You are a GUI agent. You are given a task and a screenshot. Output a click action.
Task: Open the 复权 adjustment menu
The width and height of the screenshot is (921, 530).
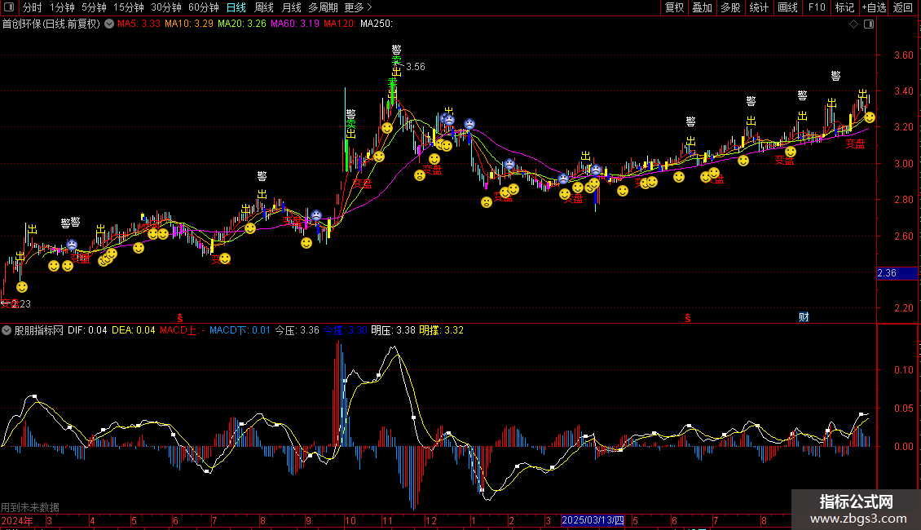point(674,7)
